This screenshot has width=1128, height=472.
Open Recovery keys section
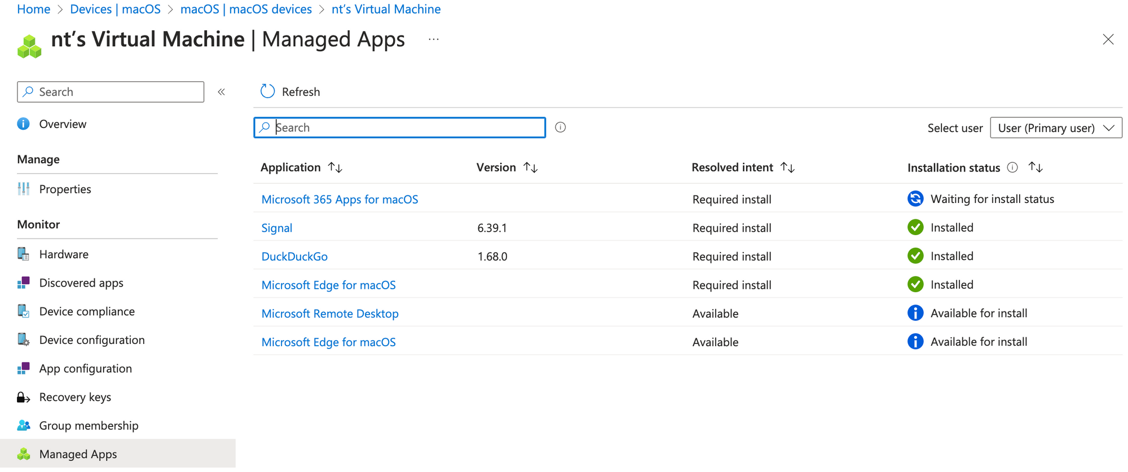(75, 397)
